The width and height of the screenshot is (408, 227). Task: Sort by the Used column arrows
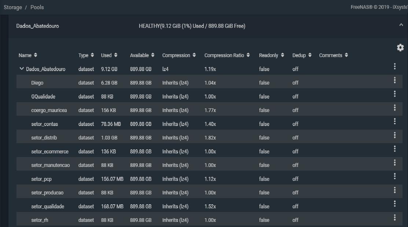(x=115, y=55)
